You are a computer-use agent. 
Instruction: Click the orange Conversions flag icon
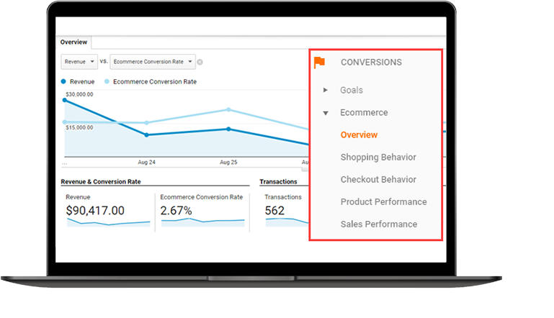coord(320,63)
